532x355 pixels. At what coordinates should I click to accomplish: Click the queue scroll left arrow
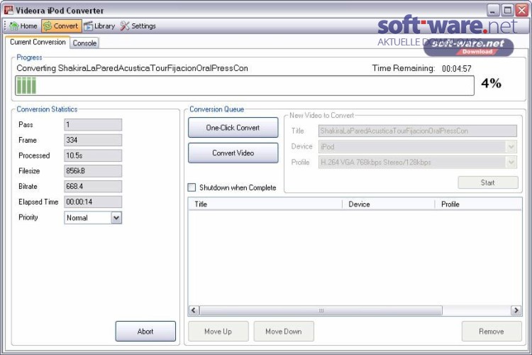[x=194, y=310]
